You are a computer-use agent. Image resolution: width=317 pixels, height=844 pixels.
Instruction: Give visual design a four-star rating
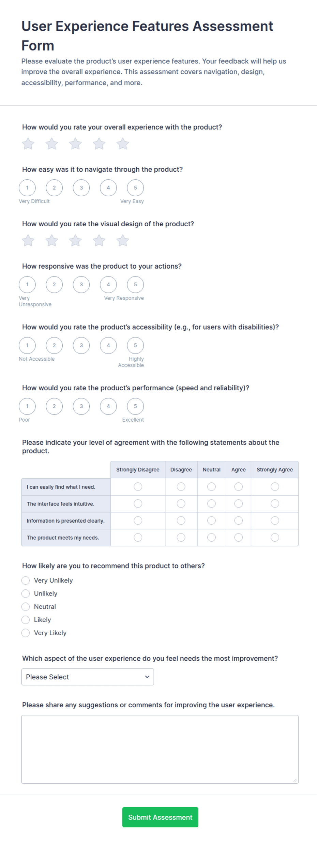coord(99,241)
